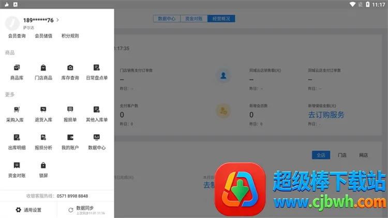Open 报损分析 damage analysis icon
Image resolution: width=388 pixels, height=218 pixels.
(43, 137)
